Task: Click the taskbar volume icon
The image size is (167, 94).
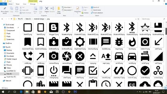Action: [x=146, y=92]
